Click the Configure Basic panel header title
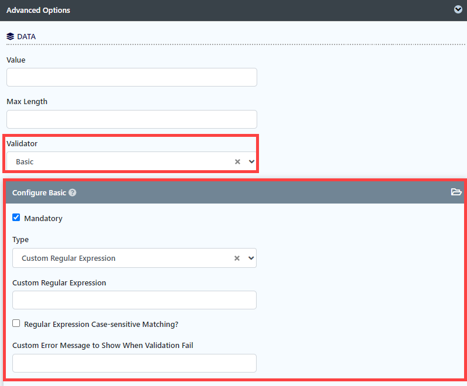The width and height of the screenshot is (467, 386). click(39, 192)
